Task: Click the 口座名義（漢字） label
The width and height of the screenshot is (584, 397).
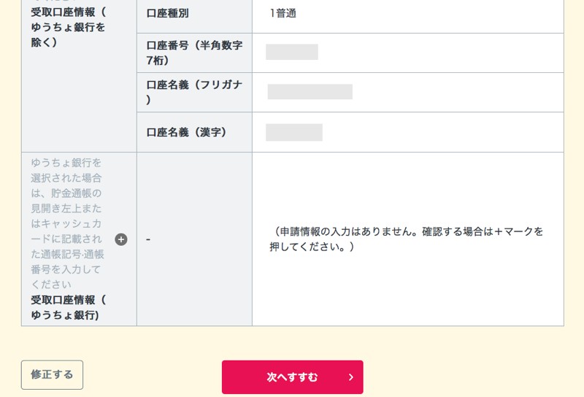Action: coord(187,132)
